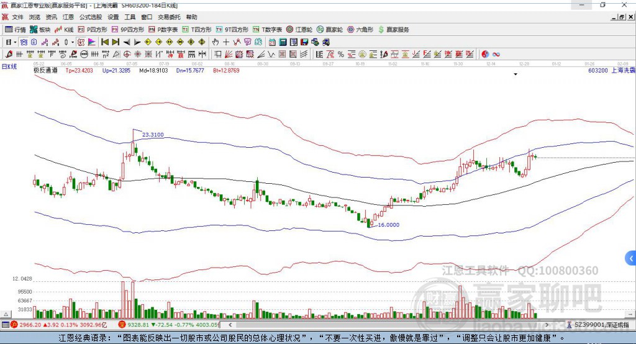Click the black left arrow icon

coord(127,42)
